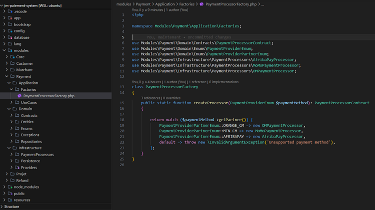Click the resources folder icon

10,200
